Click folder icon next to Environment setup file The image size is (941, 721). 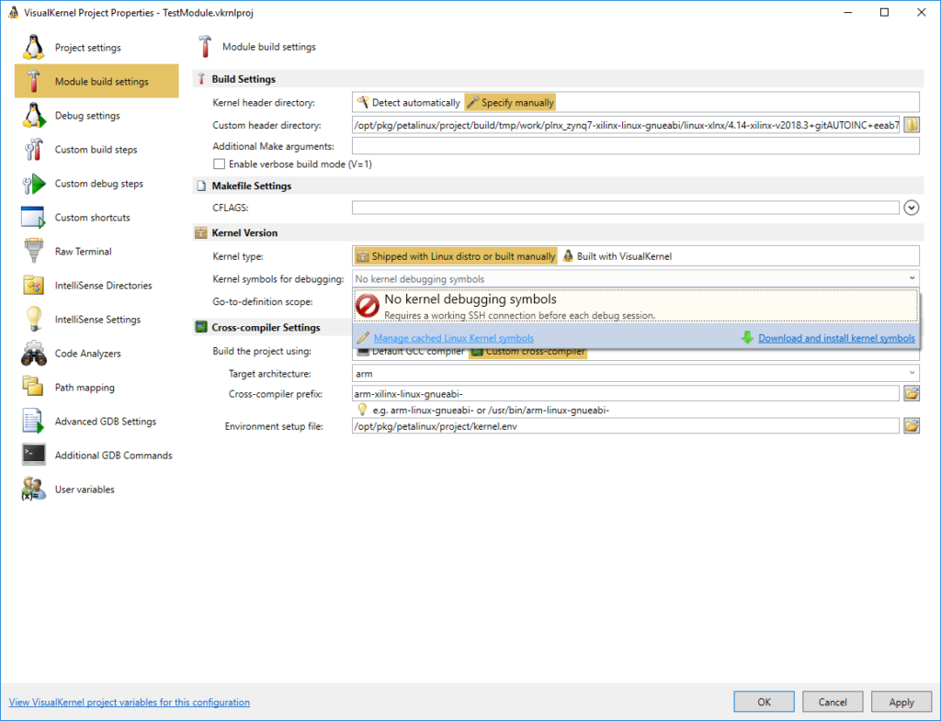912,426
